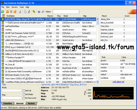Click lock icon of Destruction Derby row
The image size is (137, 110).
pyautogui.click(x=3, y=51)
